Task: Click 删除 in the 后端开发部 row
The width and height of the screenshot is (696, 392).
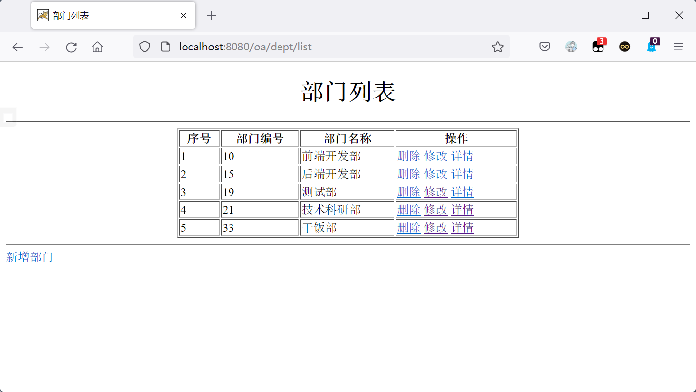Action: pyautogui.click(x=409, y=174)
